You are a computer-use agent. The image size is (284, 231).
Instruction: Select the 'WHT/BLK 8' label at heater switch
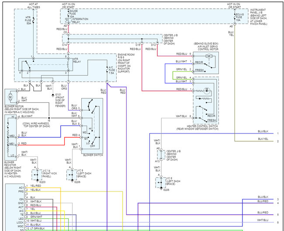pos(184,116)
